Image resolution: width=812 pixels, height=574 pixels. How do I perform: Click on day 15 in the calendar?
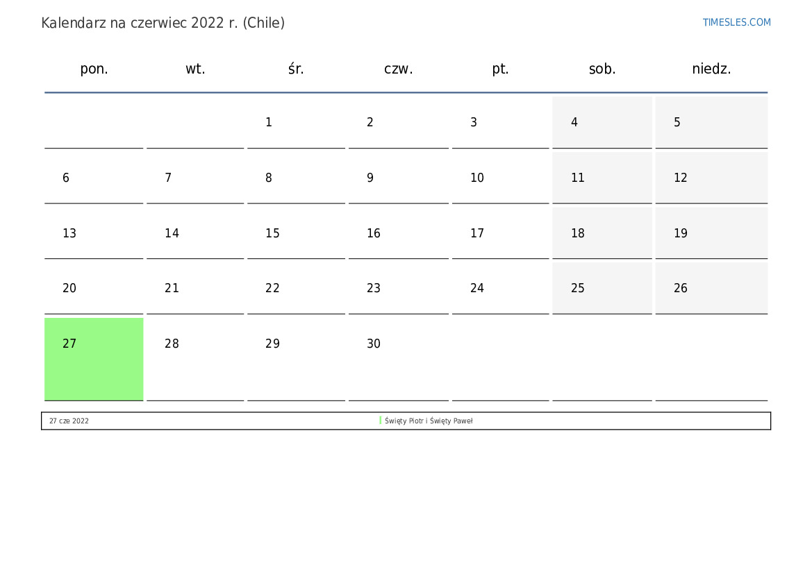[x=296, y=233]
